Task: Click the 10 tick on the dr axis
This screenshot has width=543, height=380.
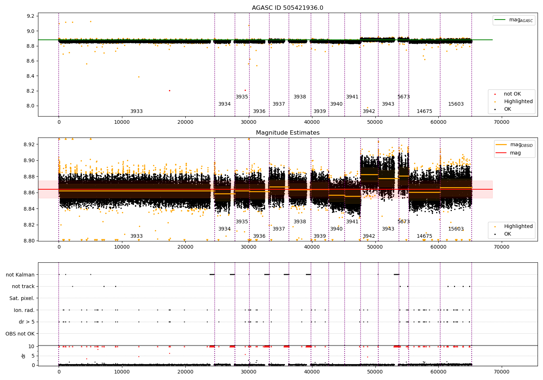Action: [x=31, y=346]
